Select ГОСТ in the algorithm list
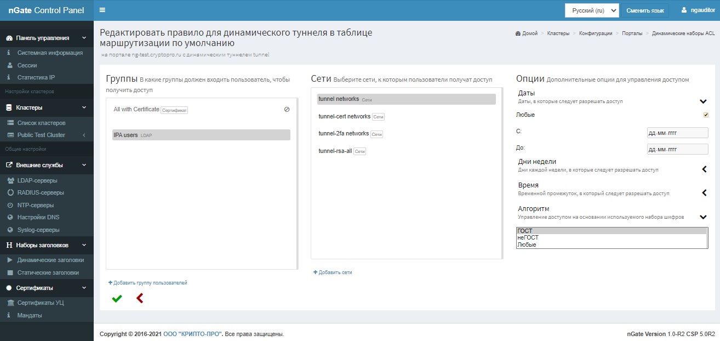 612,231
